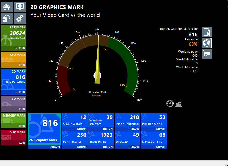The image size is (228, 166).
Task: Rerun the PDF Rendering test
Action: [x=161, y=129]
